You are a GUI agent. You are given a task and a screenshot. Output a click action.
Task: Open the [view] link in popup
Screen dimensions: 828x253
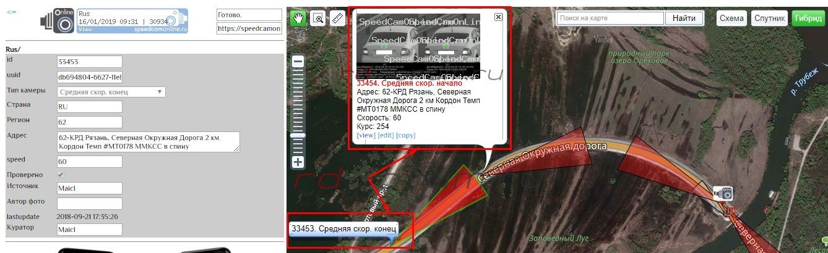click(x=366, y=135)
